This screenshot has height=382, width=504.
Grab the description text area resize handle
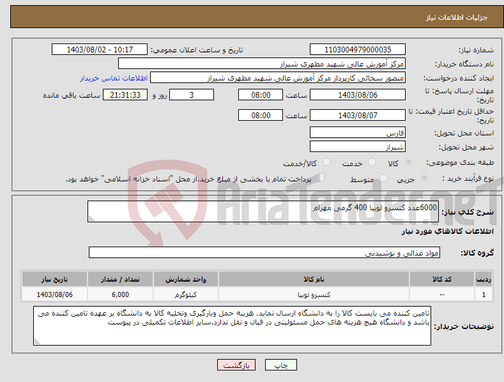(91, 218)
